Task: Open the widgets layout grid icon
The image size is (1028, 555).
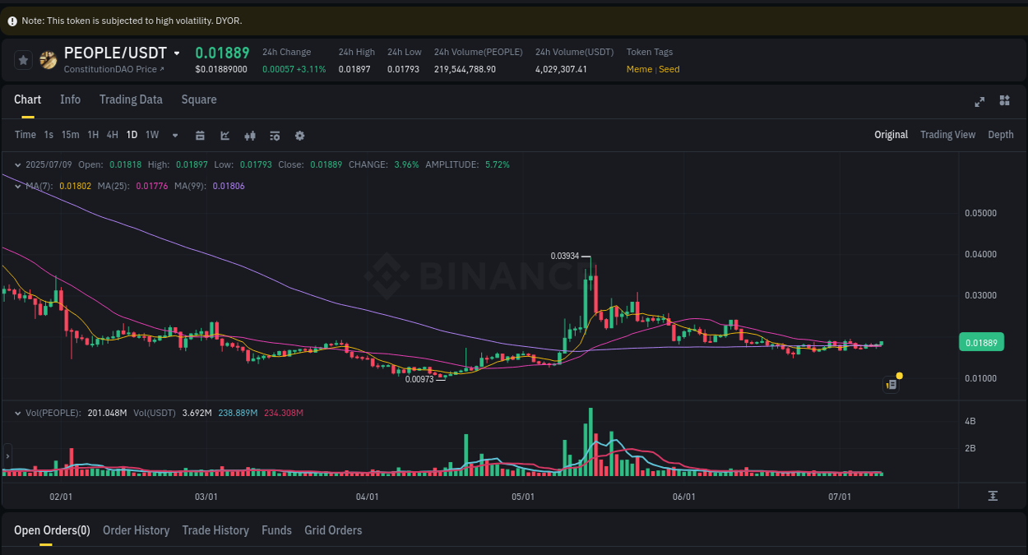Action: point(1004,100)
